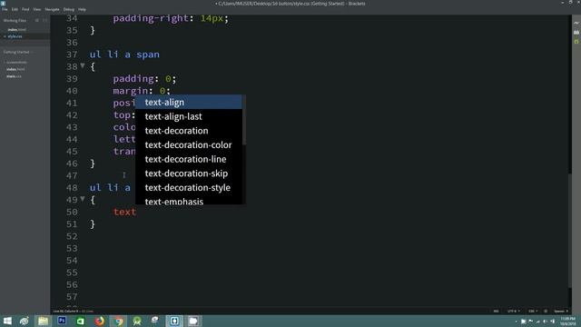Open Photoshop from the taskbar

point(62,321)
